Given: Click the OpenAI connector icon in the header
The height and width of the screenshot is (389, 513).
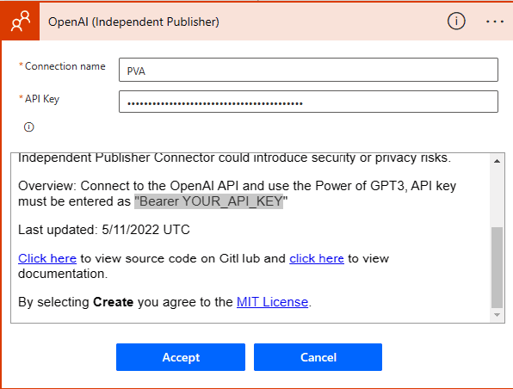Looking at the screenshot, I should pos(21,22).
